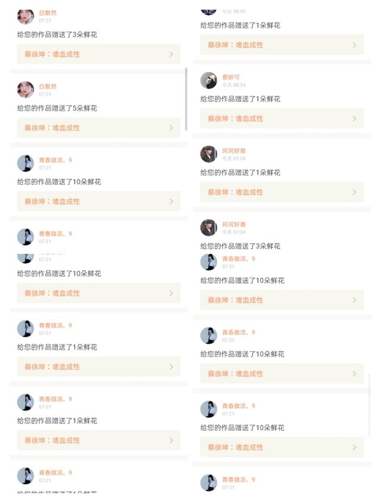
Task: Open 蔡妍可's profile avatar
Action: point(208,80)
